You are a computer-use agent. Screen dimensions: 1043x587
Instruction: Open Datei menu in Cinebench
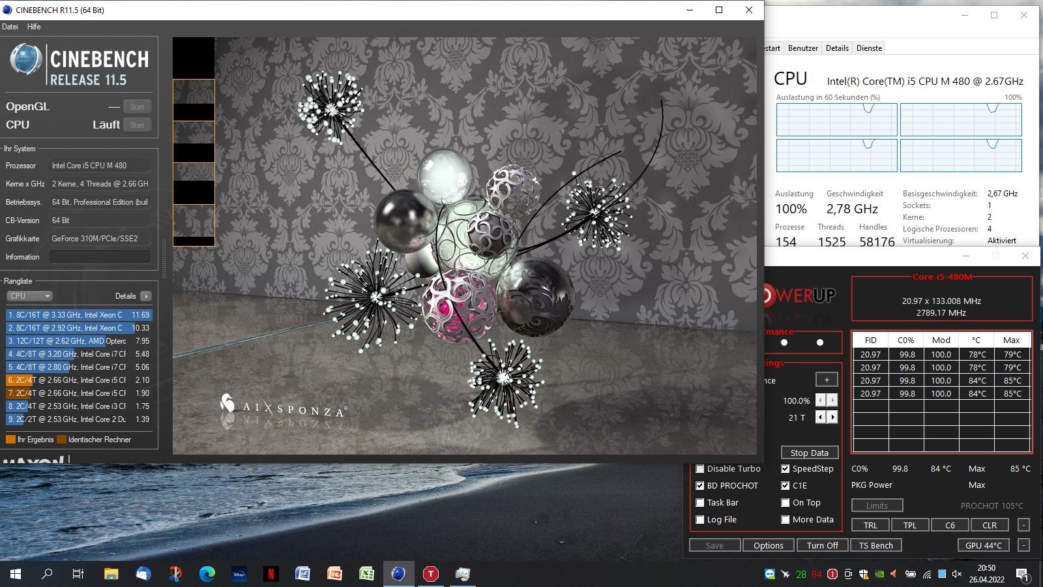click(10, 27)
